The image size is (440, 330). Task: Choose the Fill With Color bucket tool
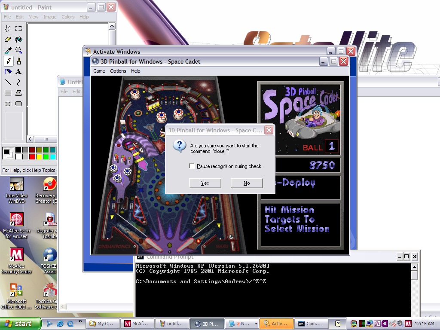(x=18, y=40)
